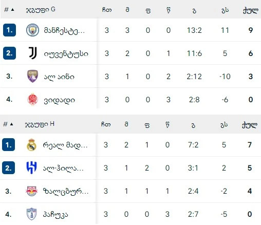Click the Manchester City club crest
The height and width of the screenshot is (225, 261).
32,30
